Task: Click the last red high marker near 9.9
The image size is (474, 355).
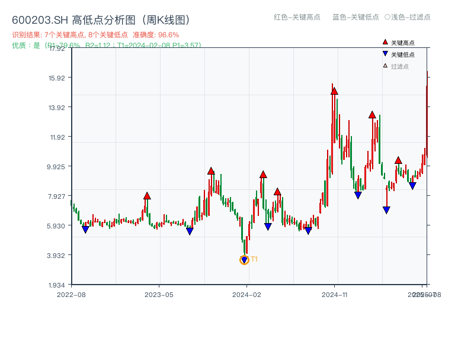Action: (398, 160)
